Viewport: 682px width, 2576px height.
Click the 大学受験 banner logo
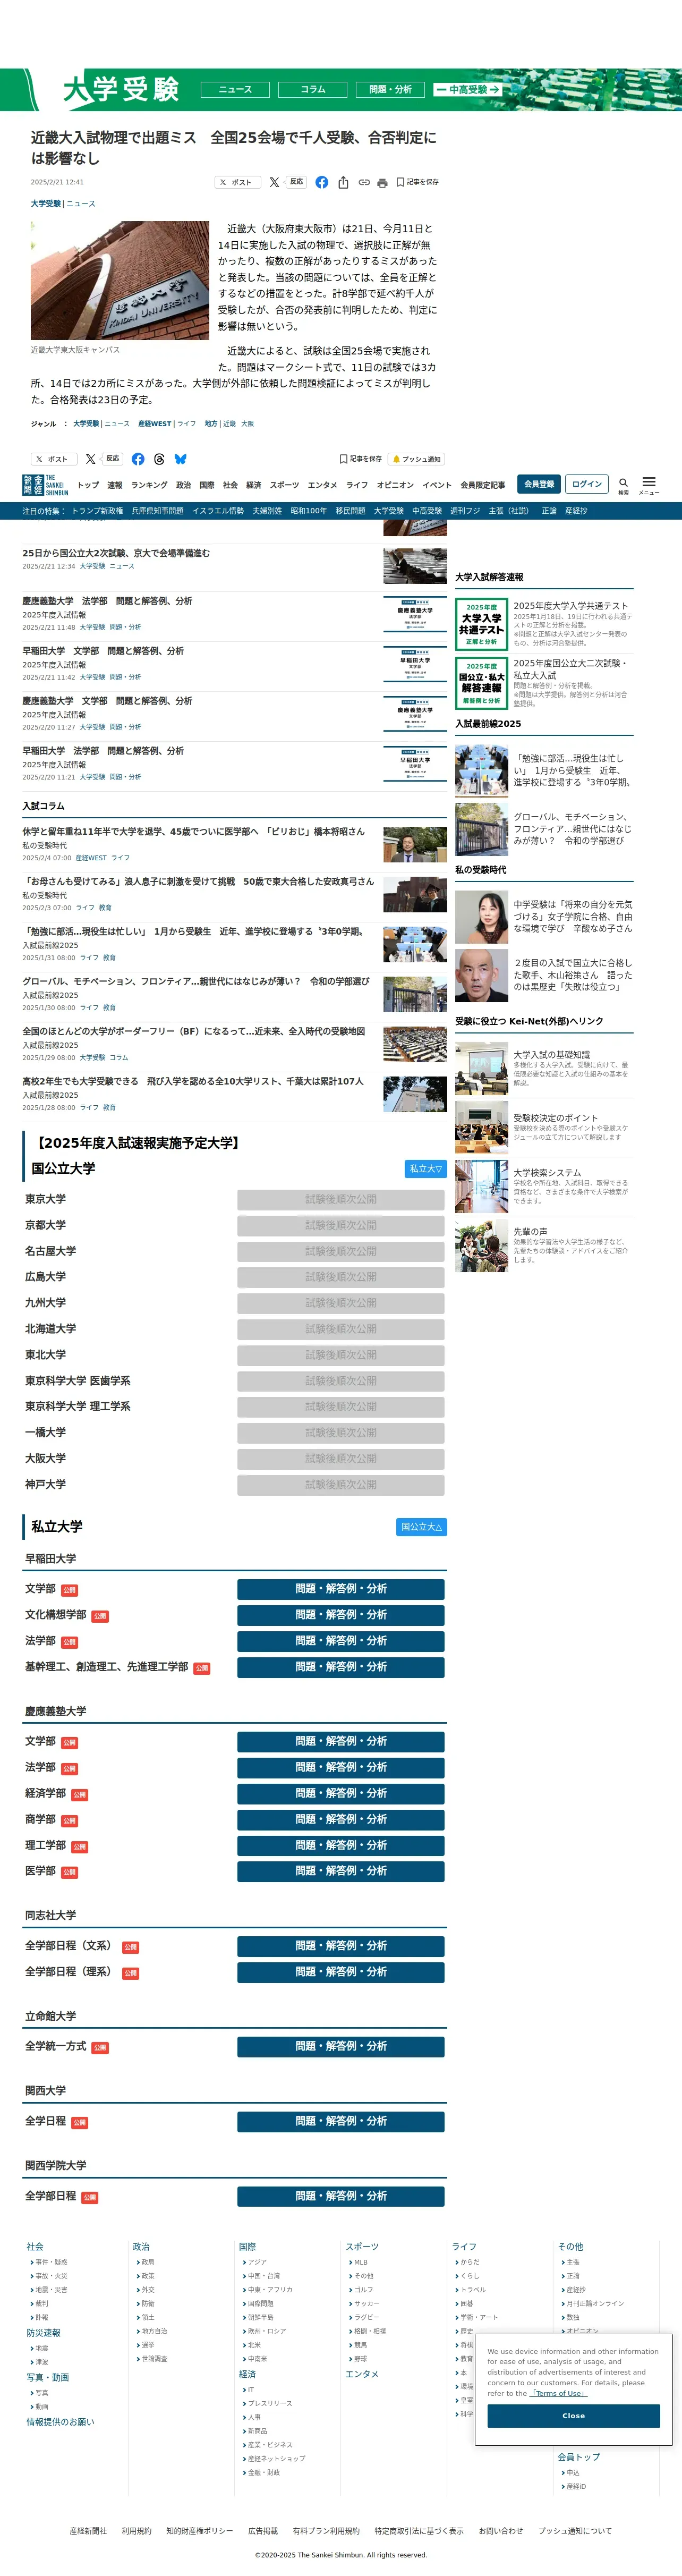click(x=120, y=90)
